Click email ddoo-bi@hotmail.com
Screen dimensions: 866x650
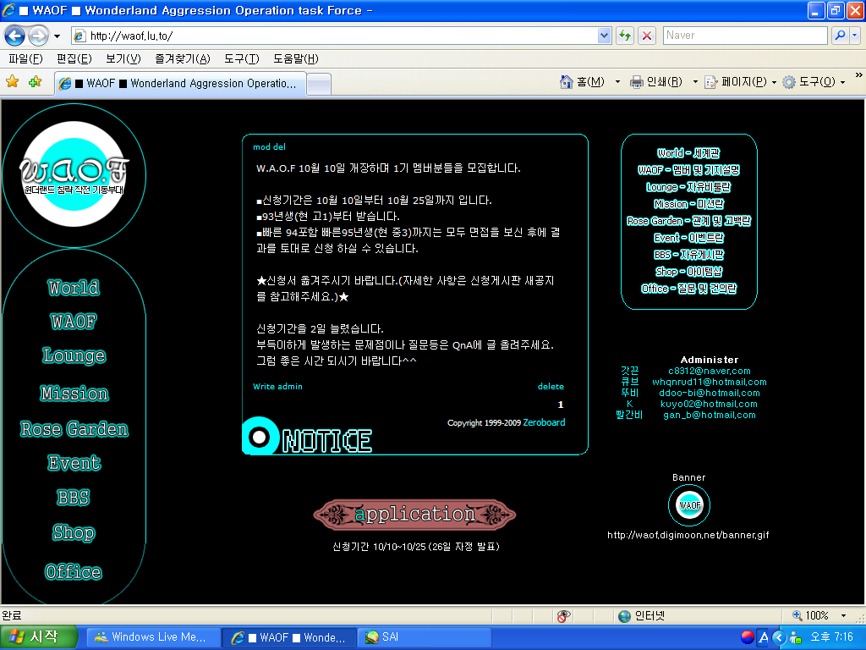pyautogui.click(x=710, y=393)
